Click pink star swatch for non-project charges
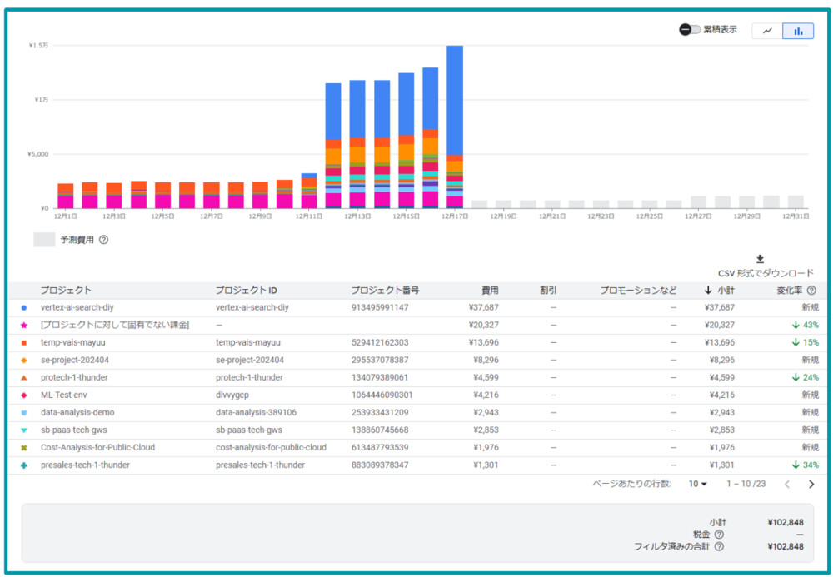 tap(24, 325)
